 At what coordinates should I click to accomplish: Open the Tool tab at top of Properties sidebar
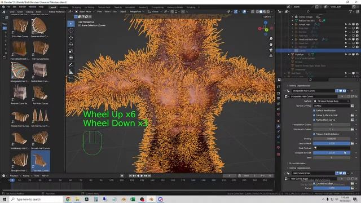(x=278, y=87)
